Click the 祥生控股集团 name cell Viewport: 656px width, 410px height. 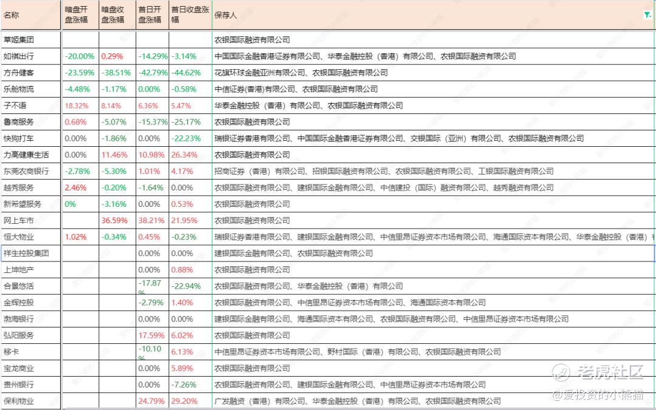31,254
